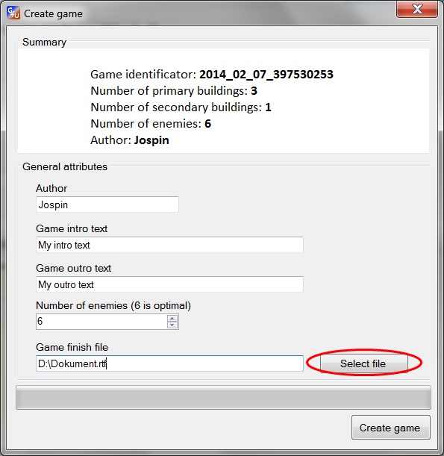Click Number of primary buildings summary line
Screen dimensions: 444x456
point(174,91)
